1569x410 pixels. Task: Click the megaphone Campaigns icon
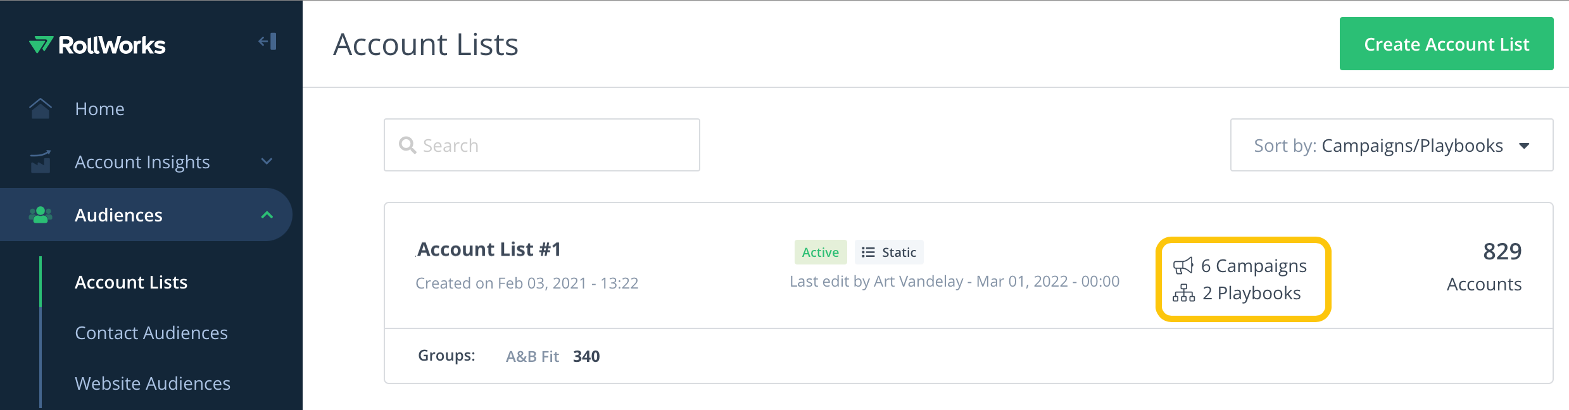(x=1183, y=266)
